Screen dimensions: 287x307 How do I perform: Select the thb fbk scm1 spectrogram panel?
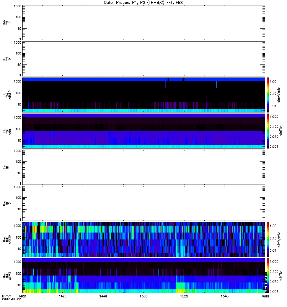click(x=144, y=131)
